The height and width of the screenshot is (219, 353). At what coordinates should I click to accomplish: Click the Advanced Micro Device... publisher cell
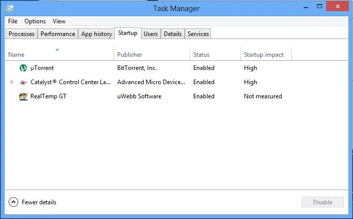(x=151, y=82)
